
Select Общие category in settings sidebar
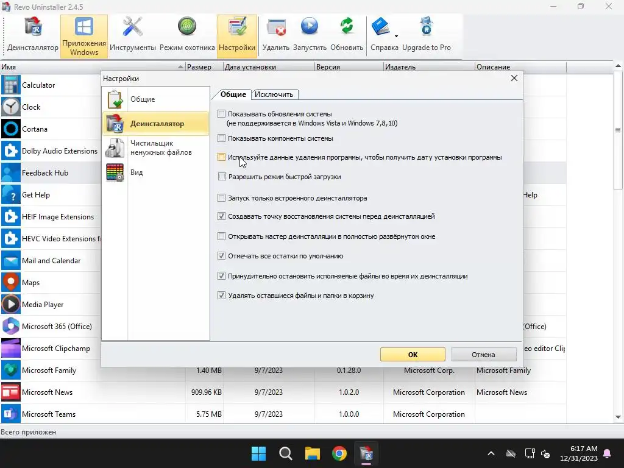pyautogui.click(x=155, y=99)
